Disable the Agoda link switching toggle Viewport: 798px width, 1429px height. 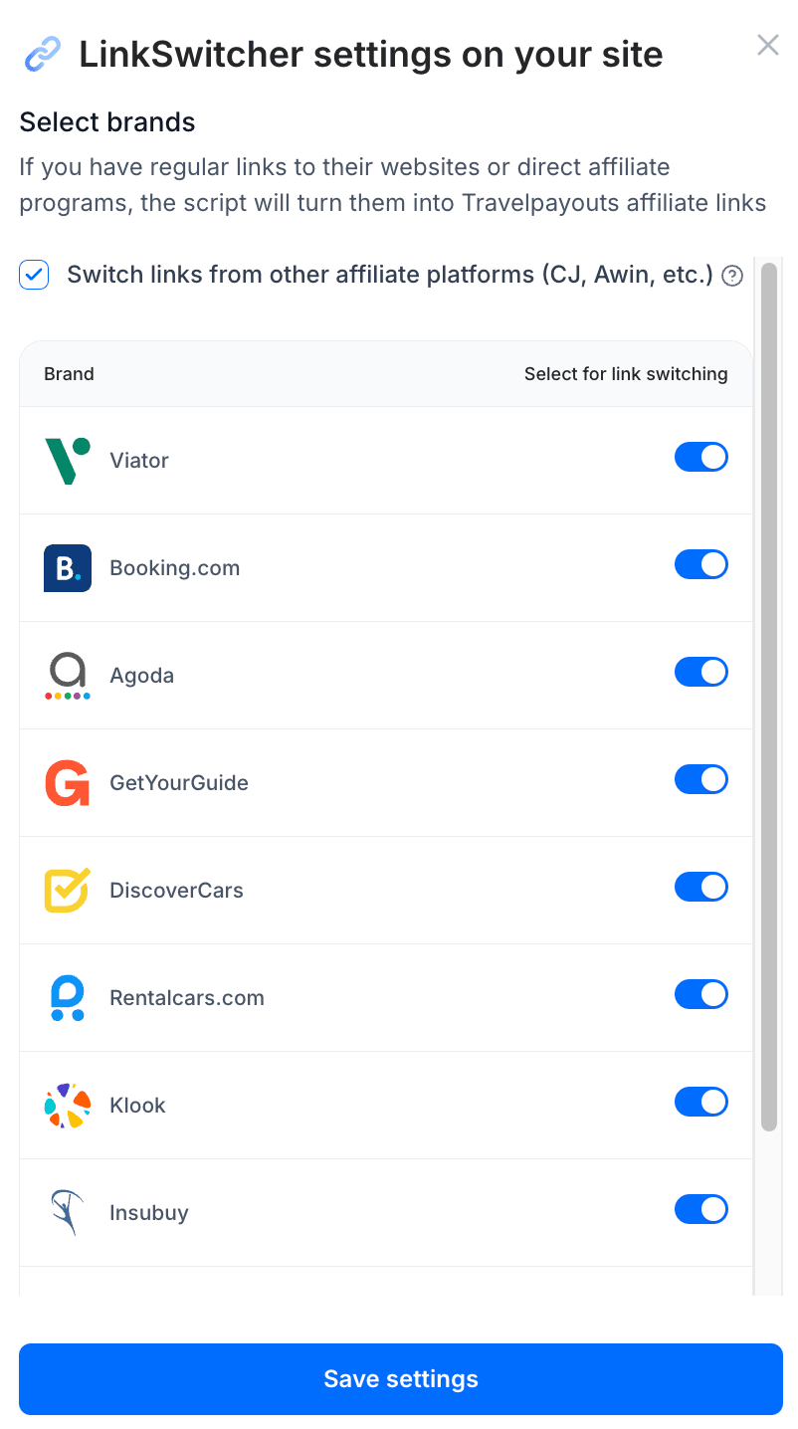[x=701, y=672]
